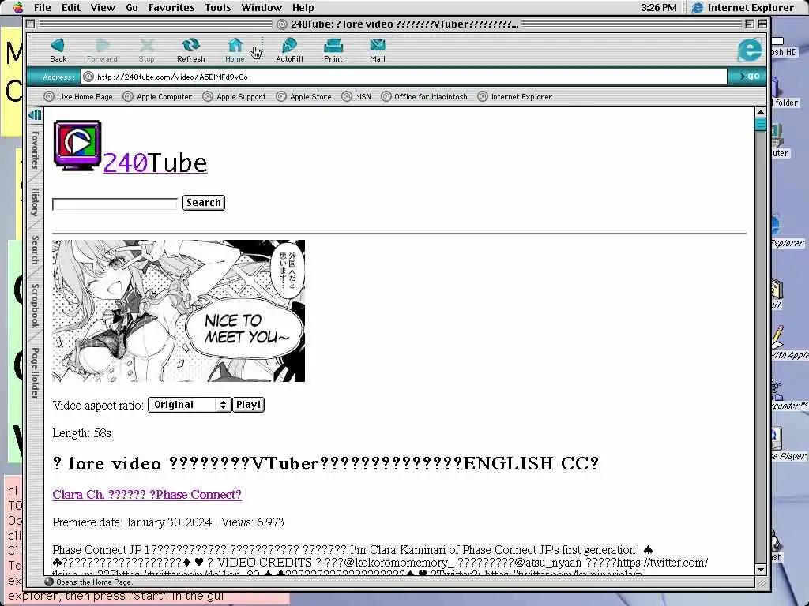Open the Internet Explorer application menu
The image size is (809, 606).
click(743, 7)
